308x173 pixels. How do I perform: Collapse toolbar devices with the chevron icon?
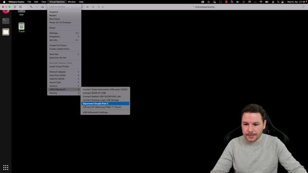(x=103, y=7)
